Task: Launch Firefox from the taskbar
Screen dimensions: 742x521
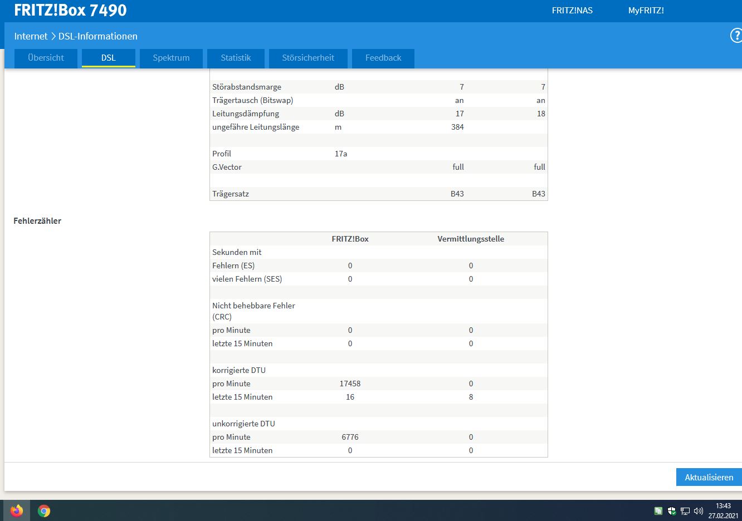Action: (17, 510)
